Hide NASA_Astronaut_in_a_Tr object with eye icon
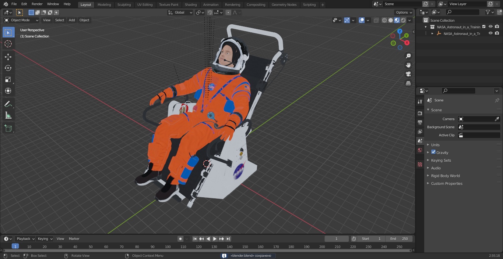 coord(490,33)
